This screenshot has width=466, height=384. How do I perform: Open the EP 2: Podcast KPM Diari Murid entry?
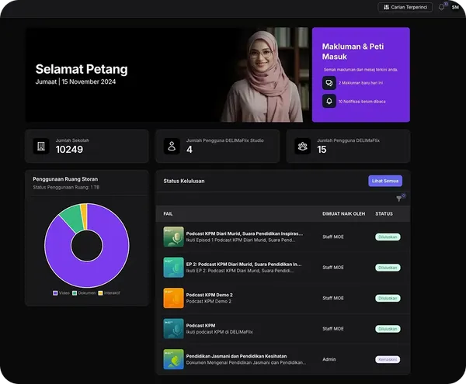244,265
